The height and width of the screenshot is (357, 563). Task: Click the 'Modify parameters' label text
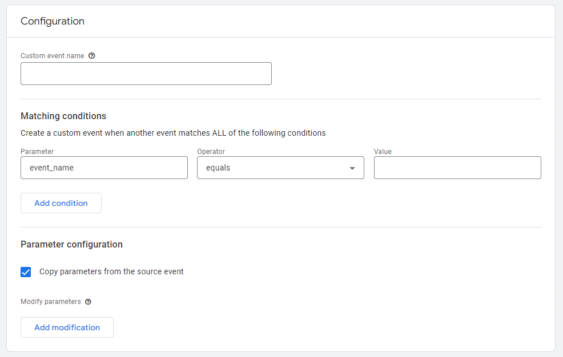[x=51, y=302]
